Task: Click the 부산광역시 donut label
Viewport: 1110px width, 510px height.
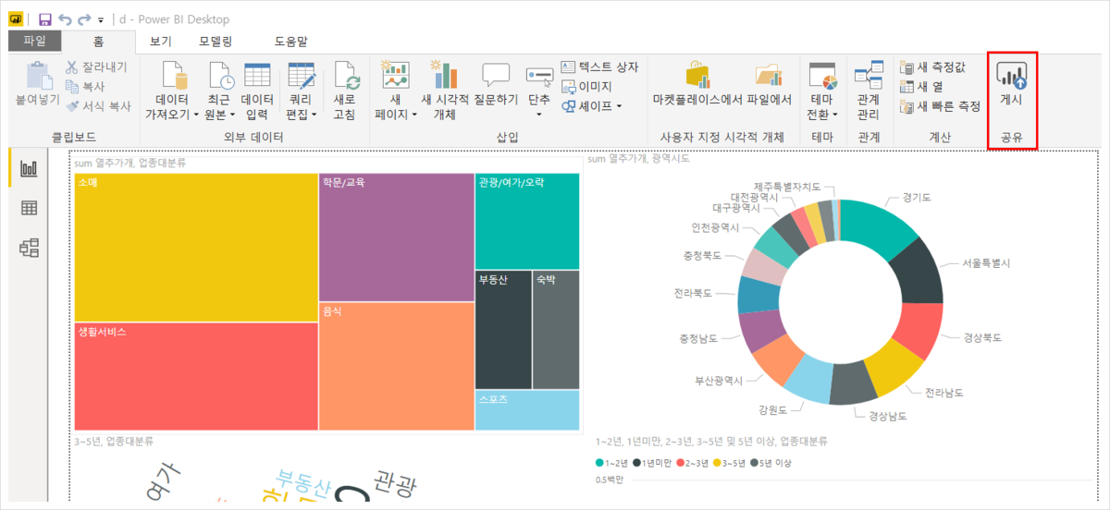Action: tap(719, 380)
